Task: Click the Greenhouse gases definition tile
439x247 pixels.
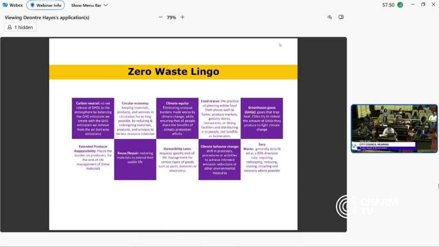Action: [x=262, y=118]
